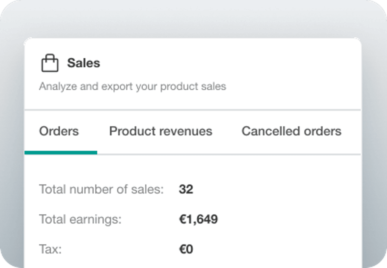This screenshot has height=268, width=387.
Task: Open the Product revenues tab
Action: tap(161, 131)
